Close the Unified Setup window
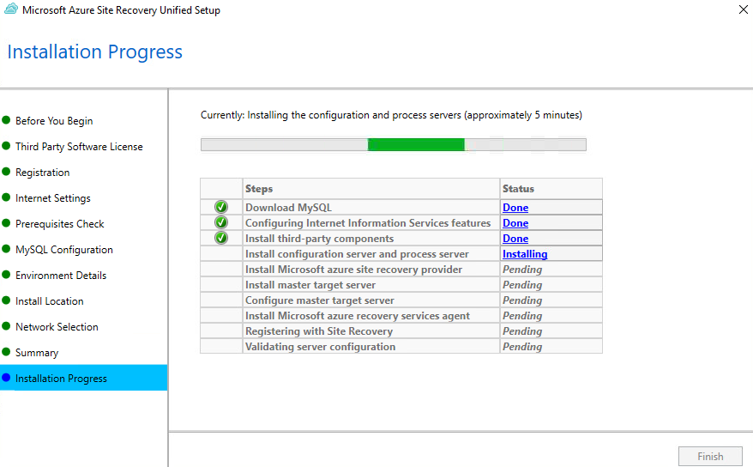Screen dimensions: 753x467 click(743, 9)
